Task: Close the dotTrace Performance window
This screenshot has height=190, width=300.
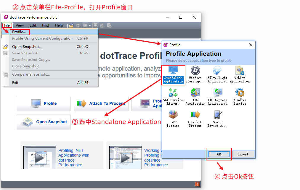Action: point(194,17)
